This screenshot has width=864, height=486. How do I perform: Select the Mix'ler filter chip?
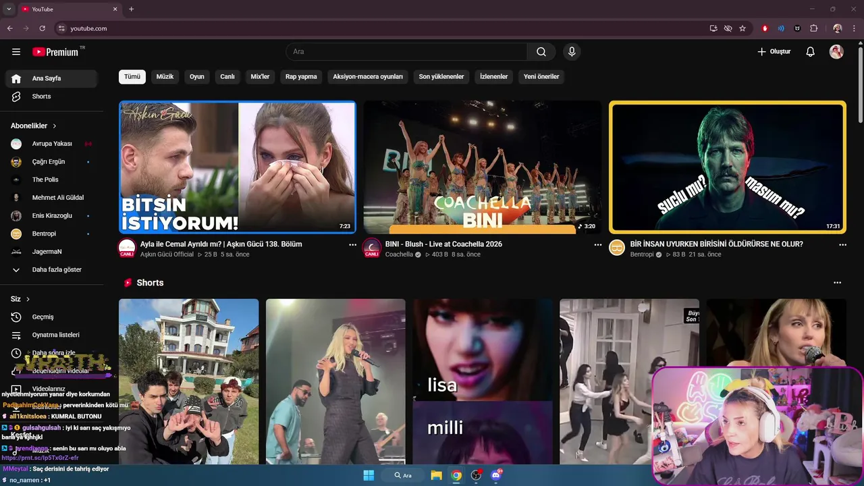point(260,76)
